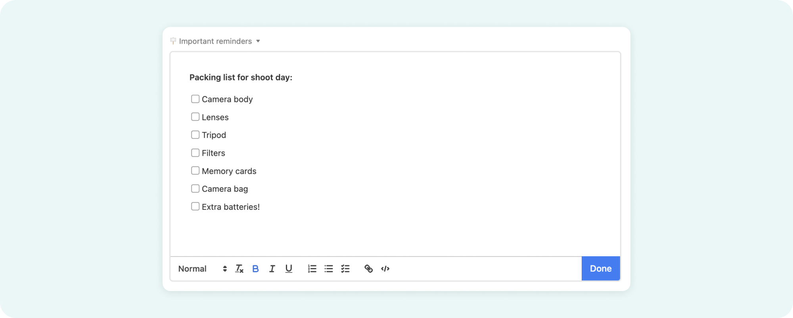Toggle bold formatting
The image size is (793, 318).
tap(255, 268)
